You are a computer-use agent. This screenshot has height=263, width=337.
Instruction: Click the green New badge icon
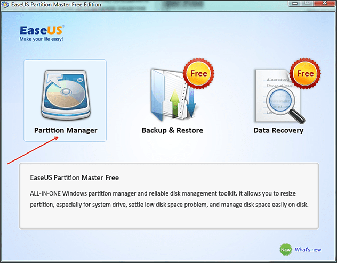tap(286, 250)
